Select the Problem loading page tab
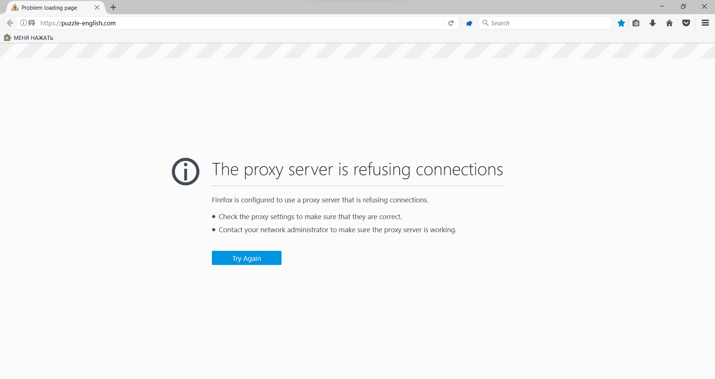 tap(50, 7)
